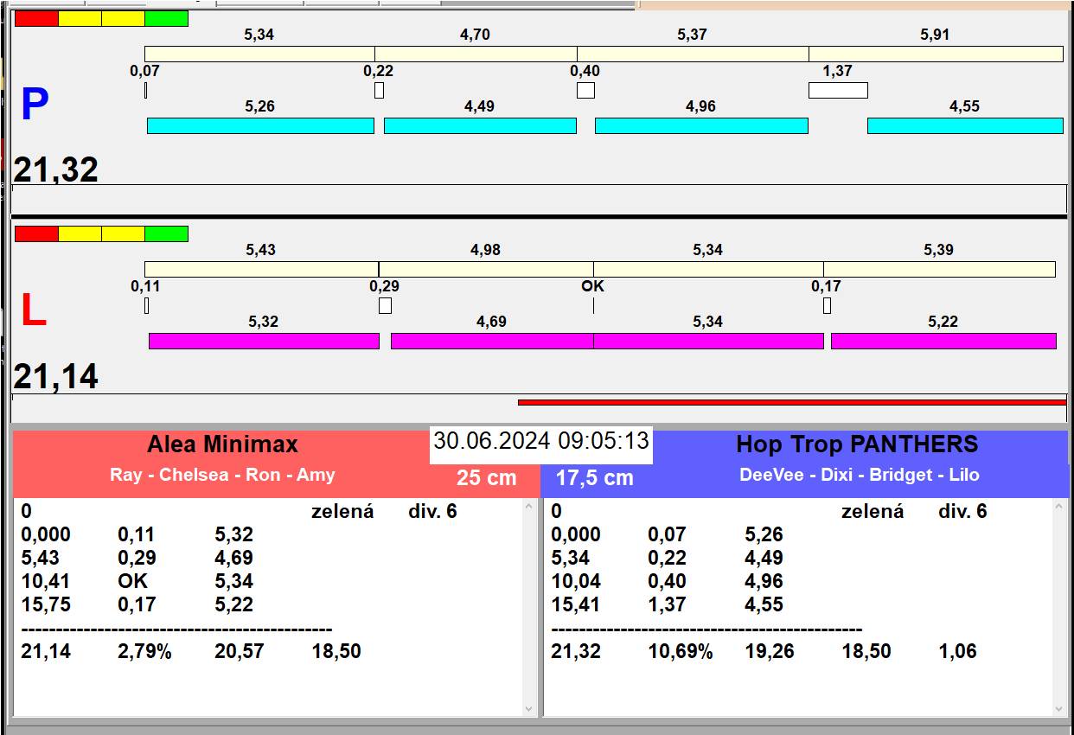Viewport: 1074px width, 735px height.
Task: Click the Ray - Chelsea - Ron - Amy lineup
Action: point(222,475)
